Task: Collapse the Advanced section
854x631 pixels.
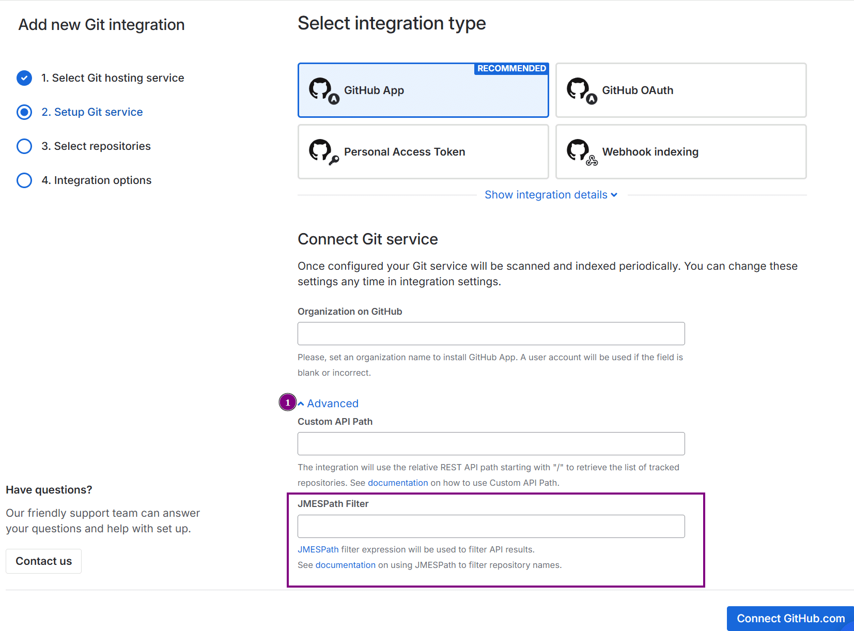Action: (329, 404)
